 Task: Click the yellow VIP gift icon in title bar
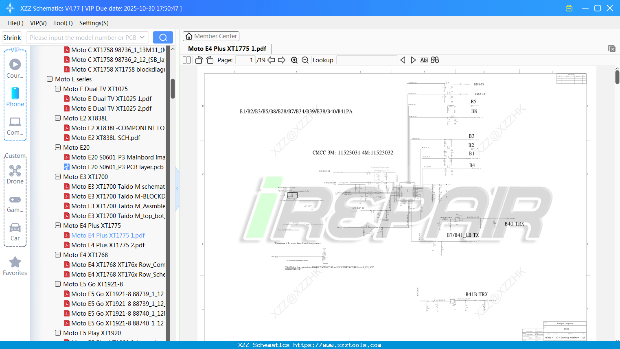click(x=569, y=8)
